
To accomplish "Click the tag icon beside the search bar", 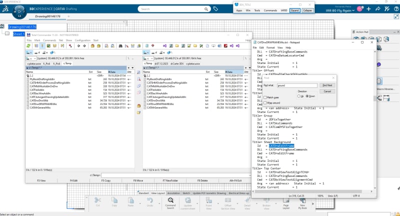I will 215,9.
